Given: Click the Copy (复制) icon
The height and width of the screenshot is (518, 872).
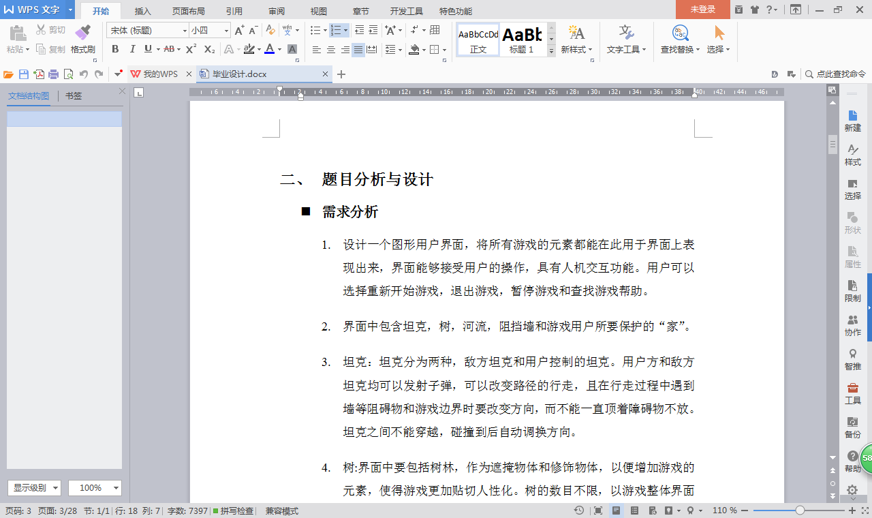Looking at the screenshot, I should 41,49.
